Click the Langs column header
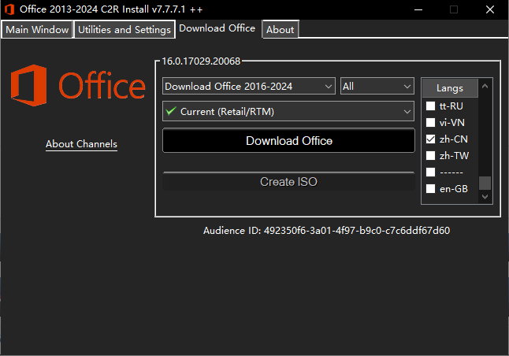Image resolution: width=509 pixels, height=356 pixels. click(x=450, y=88)
